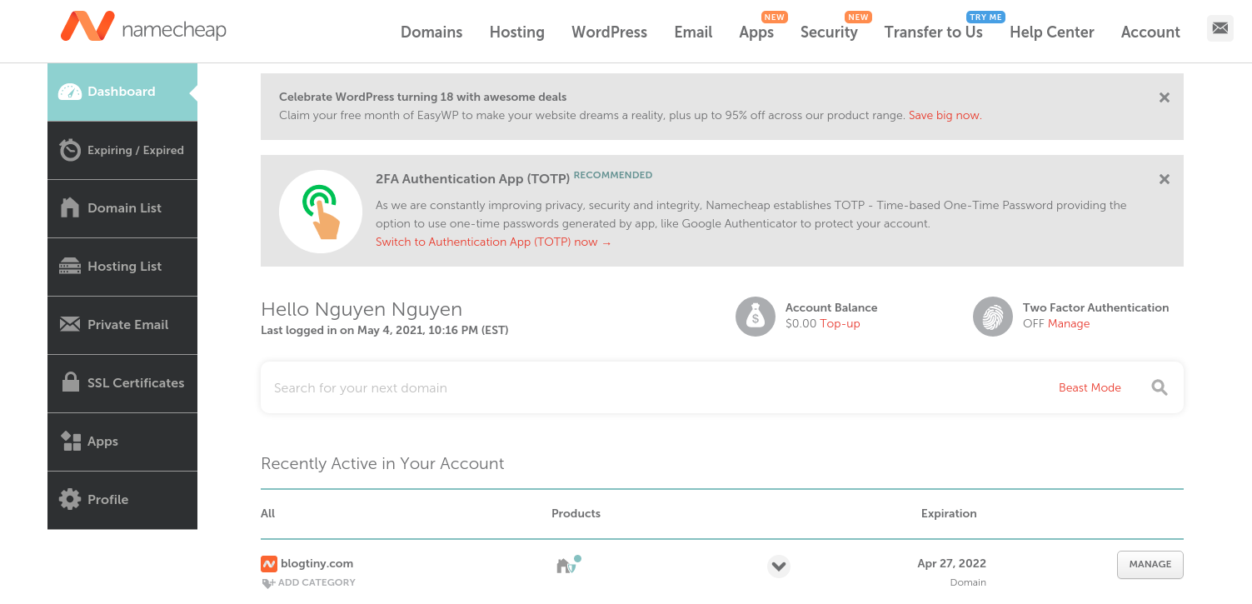1252x604 pixels.
Task: Open Hosting List from sidebar
Action: [x=122, y=267]
